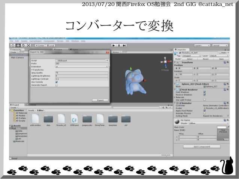Image resolution: width=239 pixels, height=179 pixels.
Task: Click the Step frame button
Action: [x=124, y=45]
